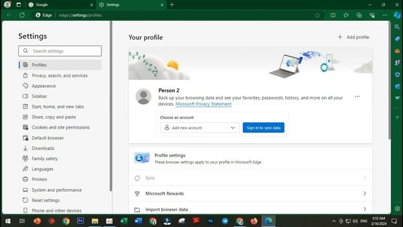
Task: Open Cookies and site permissions
Action: click(x=60, y=127)
